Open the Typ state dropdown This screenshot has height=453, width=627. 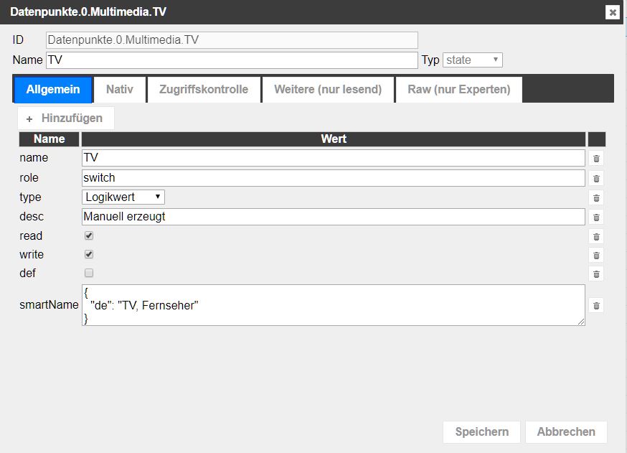472,60
